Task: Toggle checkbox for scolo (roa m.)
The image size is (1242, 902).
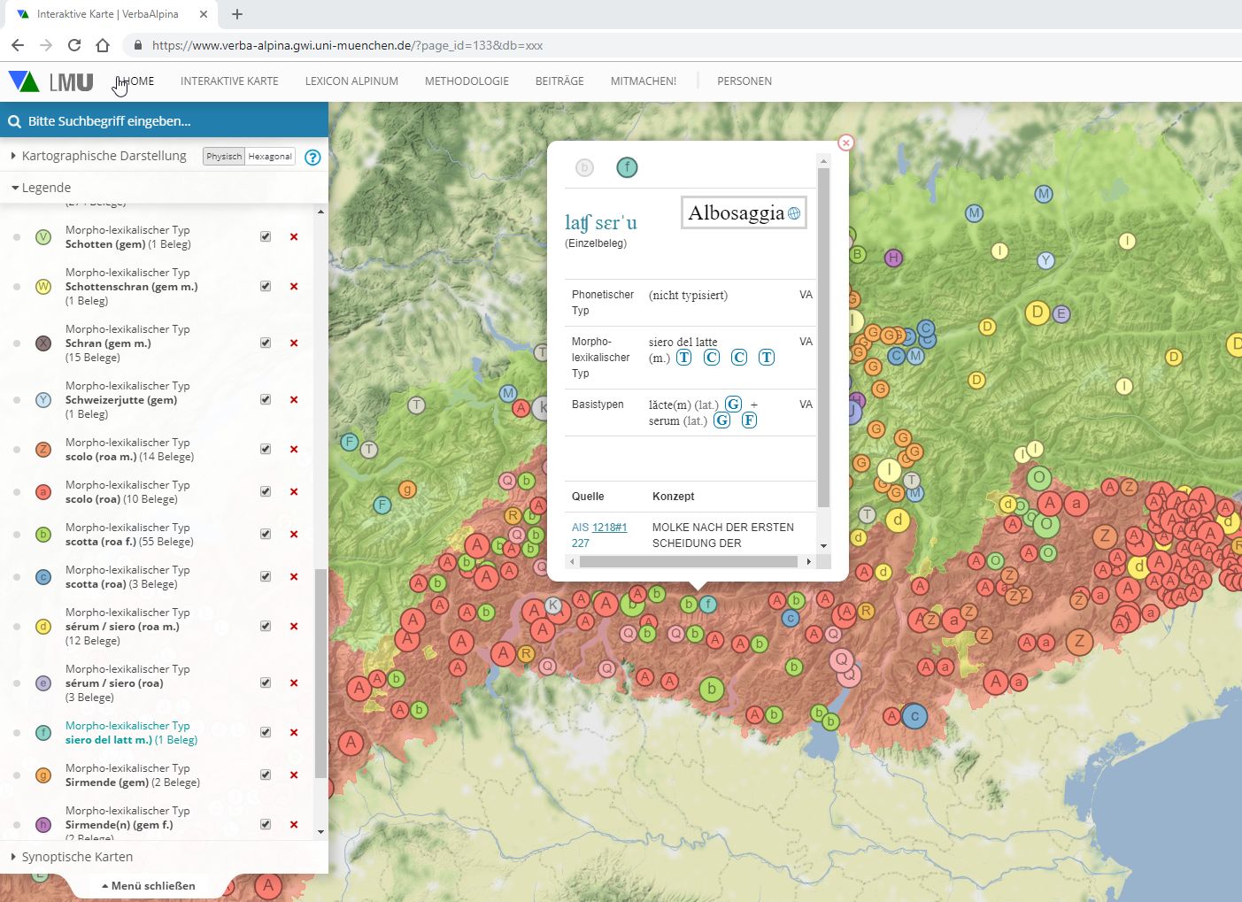Action: pos(266,449)
